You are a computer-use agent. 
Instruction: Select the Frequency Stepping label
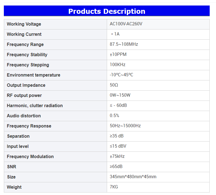28,65
